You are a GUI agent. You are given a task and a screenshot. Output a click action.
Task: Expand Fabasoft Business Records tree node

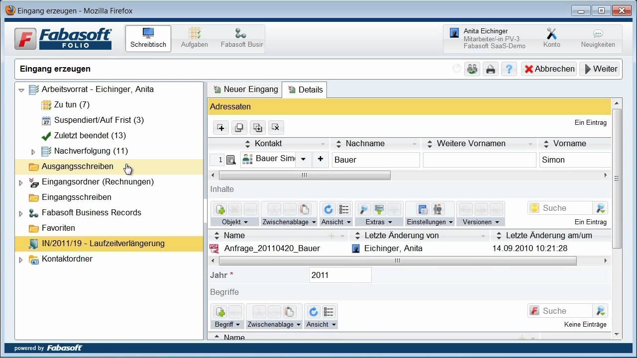pyautogui.click(x=21, y=213)
